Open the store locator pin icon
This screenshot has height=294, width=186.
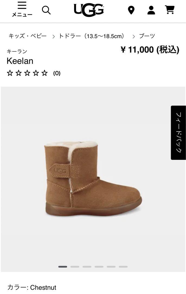tap(131, 10)
